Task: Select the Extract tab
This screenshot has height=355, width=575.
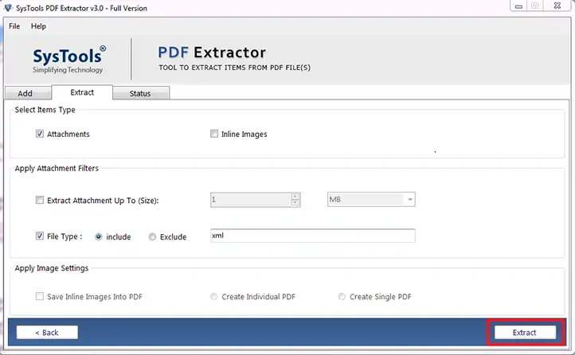Action: click(x=82, y=92)
